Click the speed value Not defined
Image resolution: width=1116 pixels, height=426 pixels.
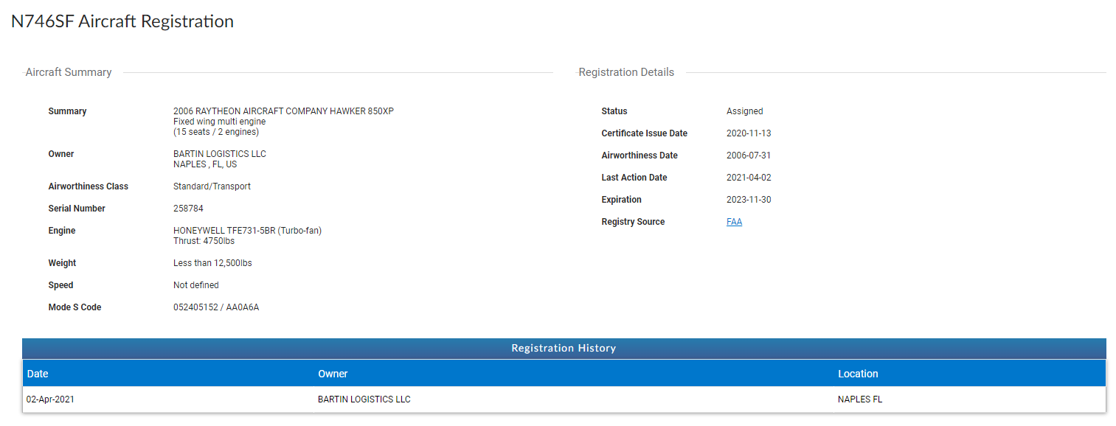coord(196,285)
